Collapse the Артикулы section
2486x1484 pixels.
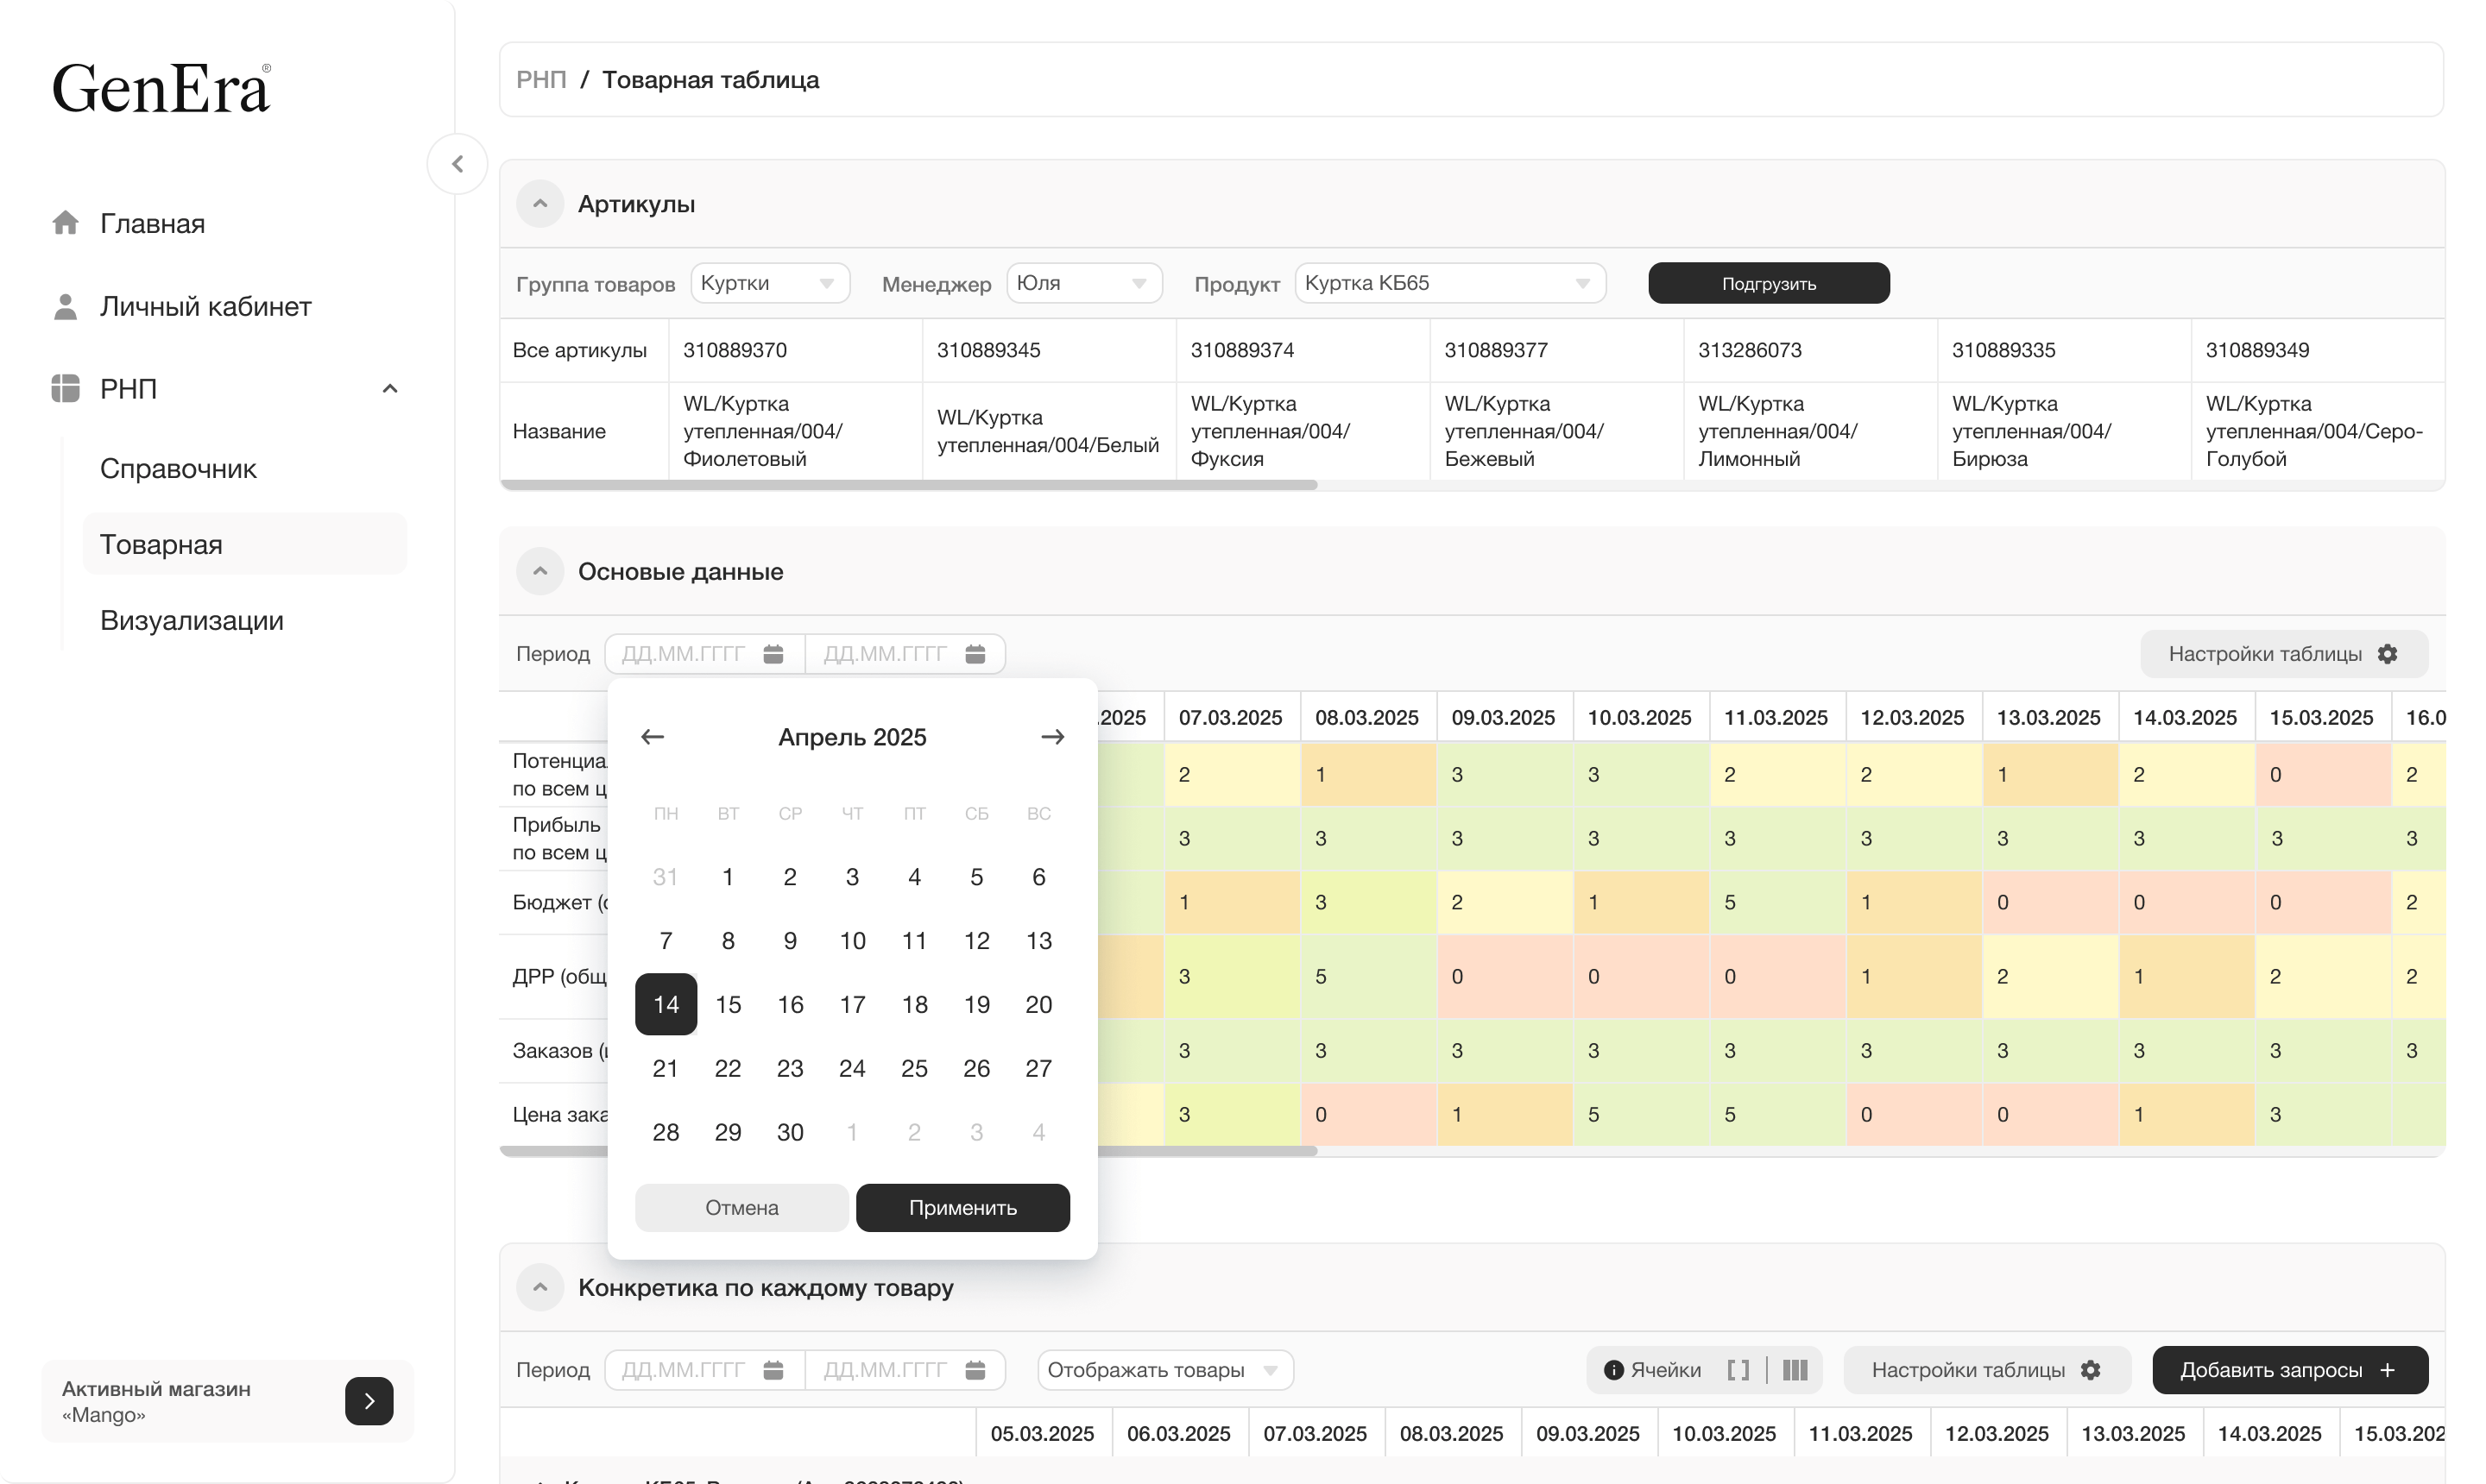tap(540, 204)
